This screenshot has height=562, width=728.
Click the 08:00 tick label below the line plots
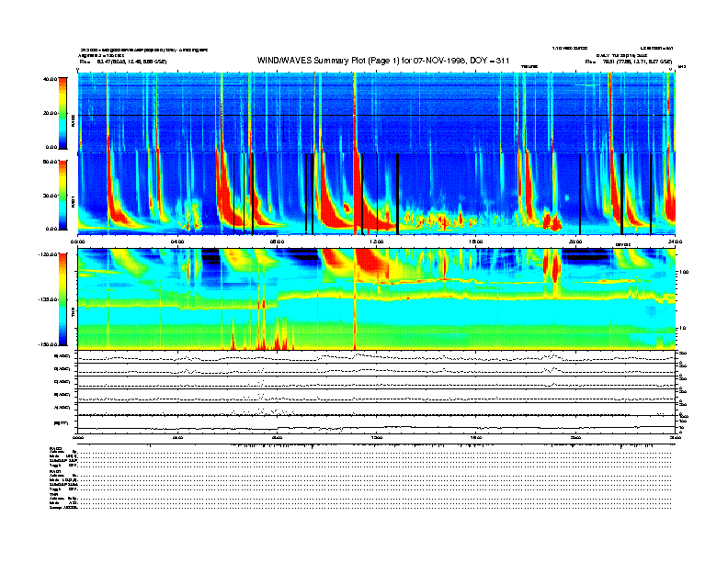(278, 437)
